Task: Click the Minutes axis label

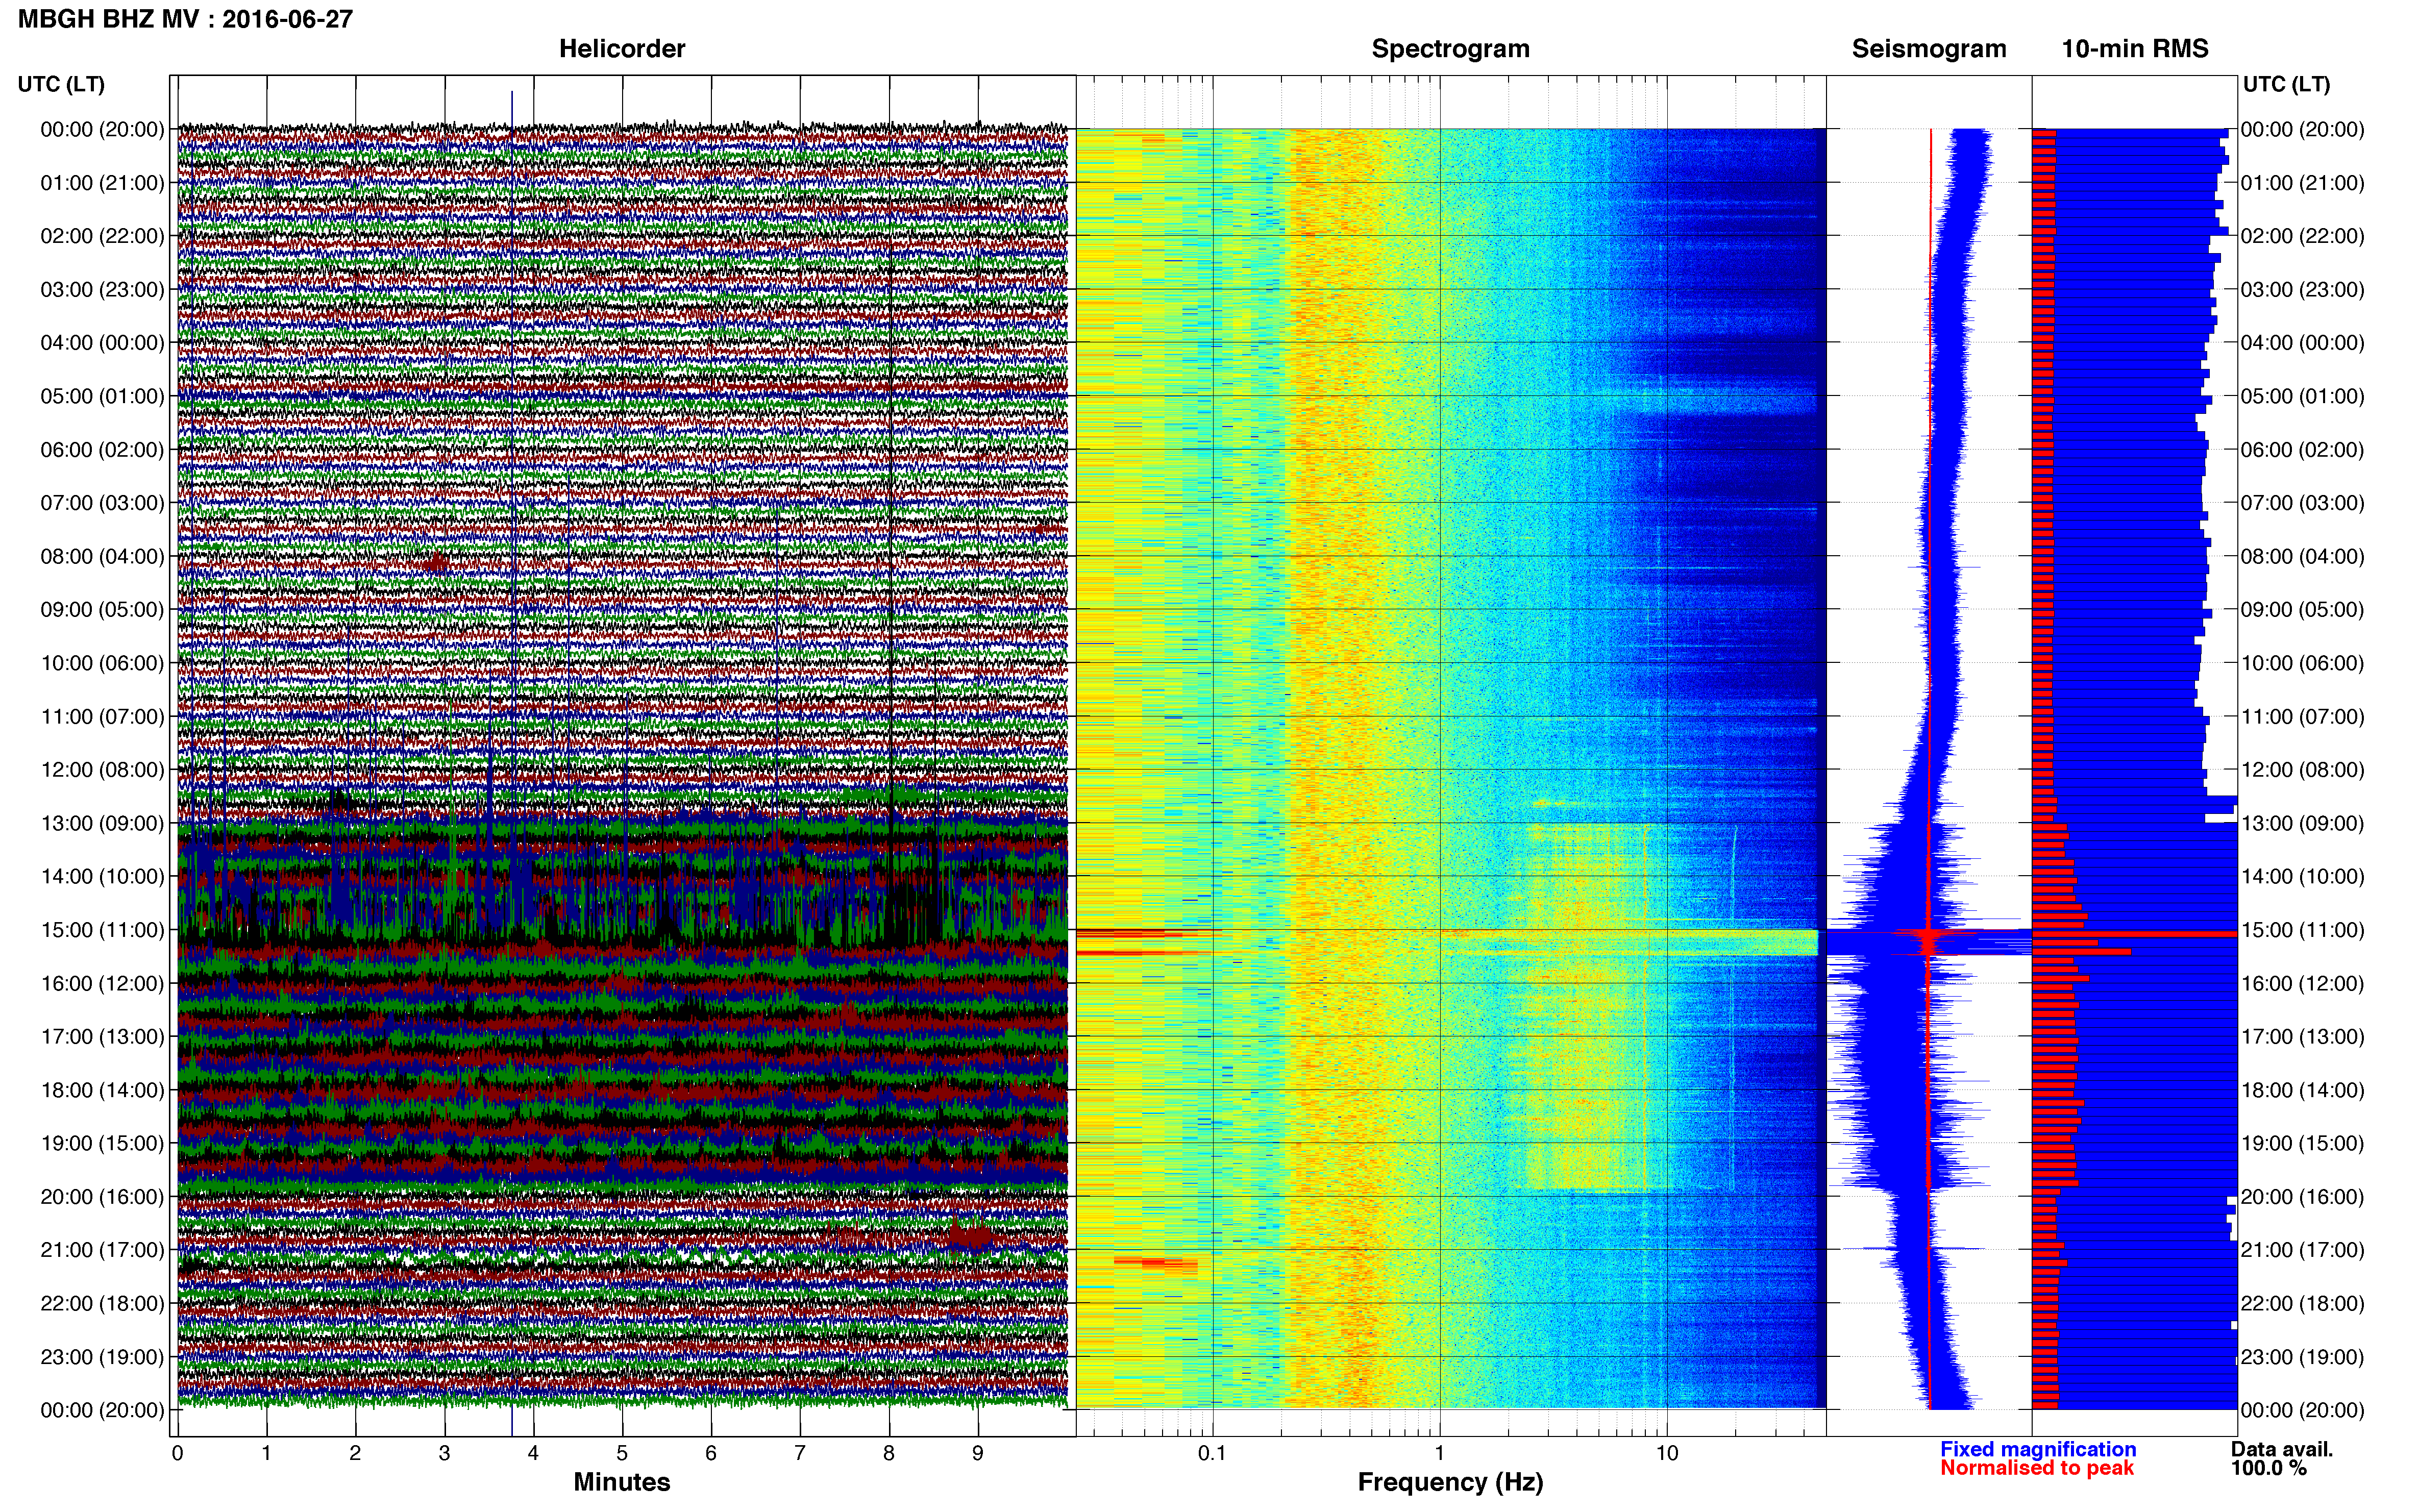Action: point(622,1482)
